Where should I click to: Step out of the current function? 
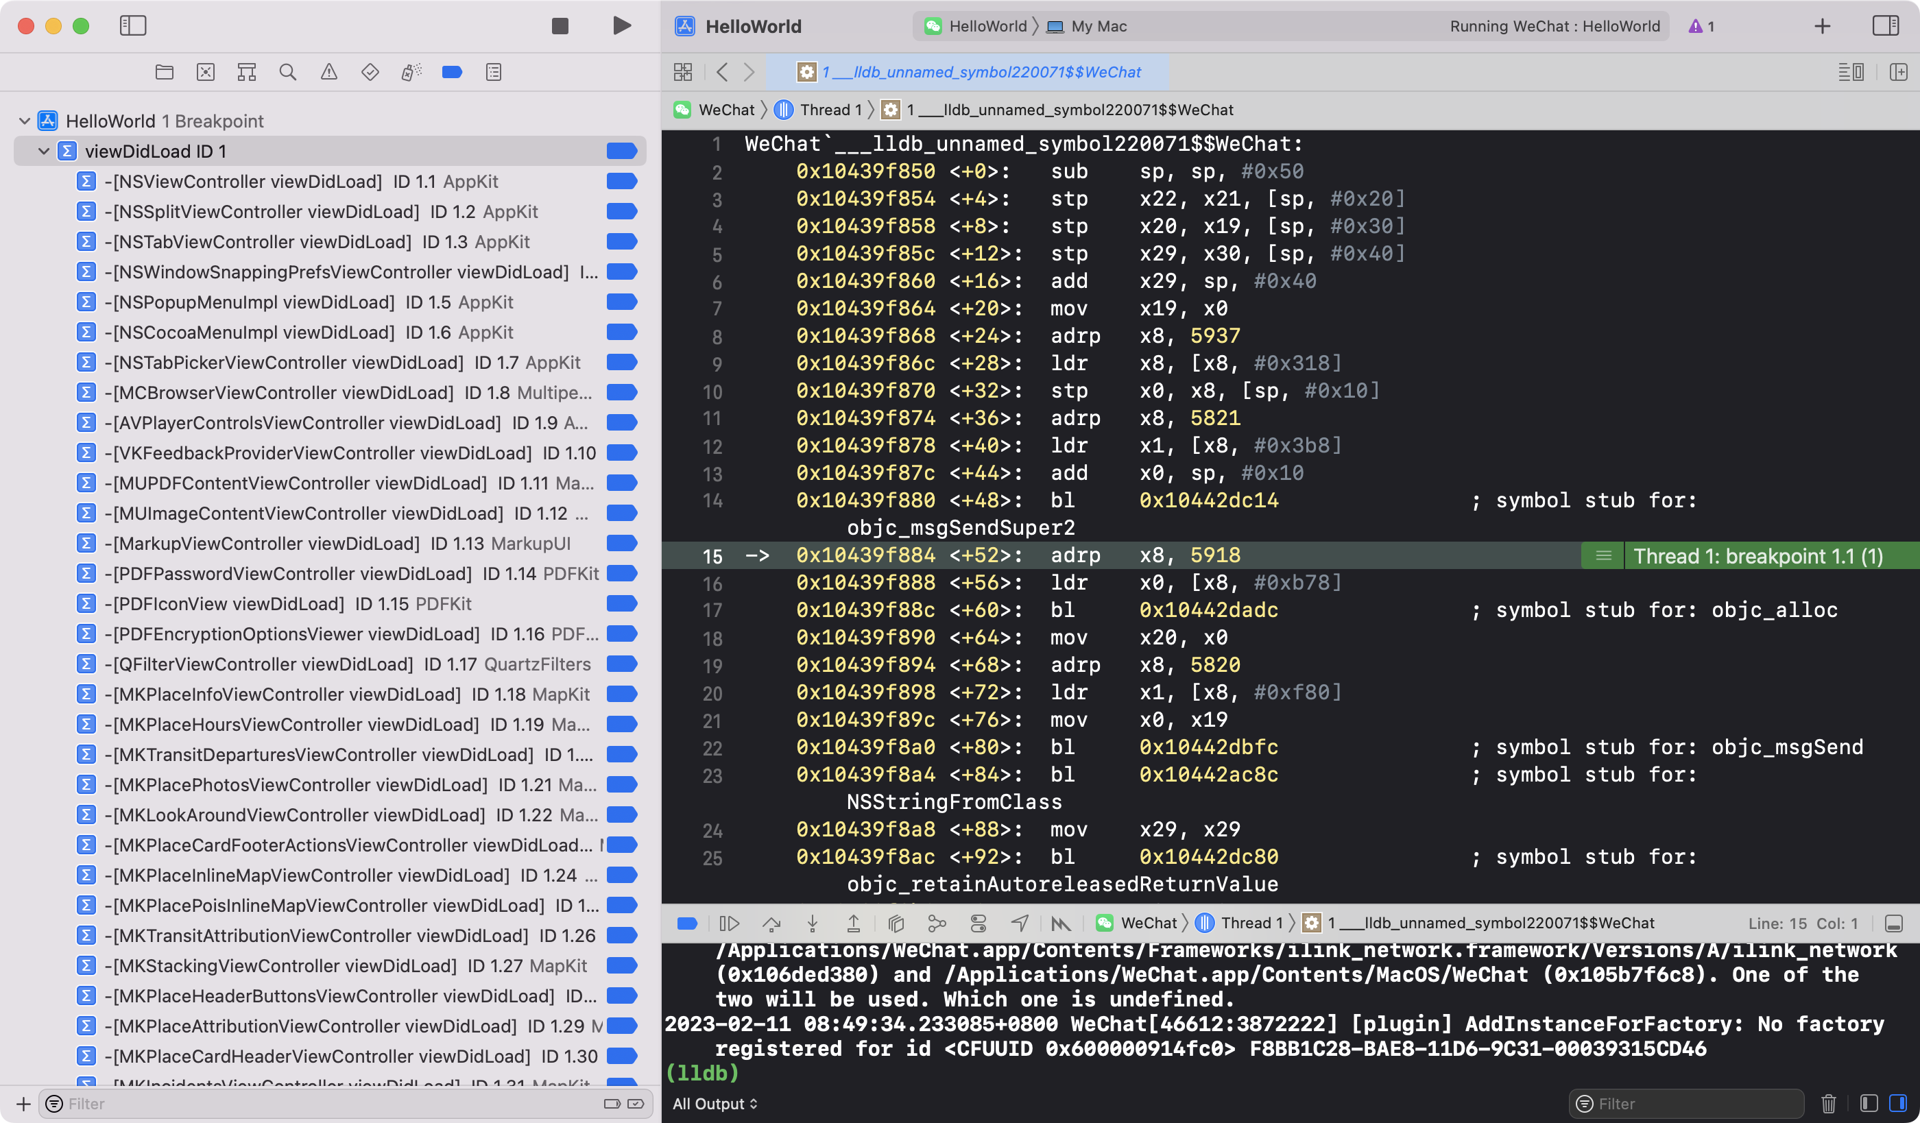pos(853,923)
